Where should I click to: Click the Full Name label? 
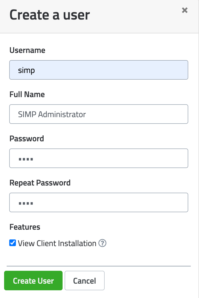point(27,94)
